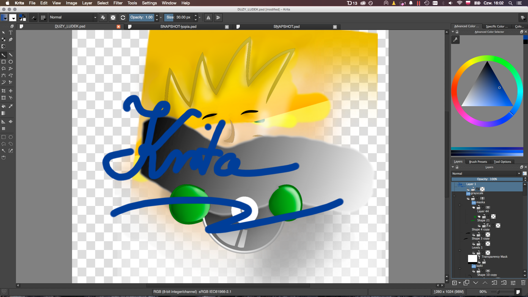Collapse the maska layer group
This screenshot has width=528, height=297.
(460, 205)
